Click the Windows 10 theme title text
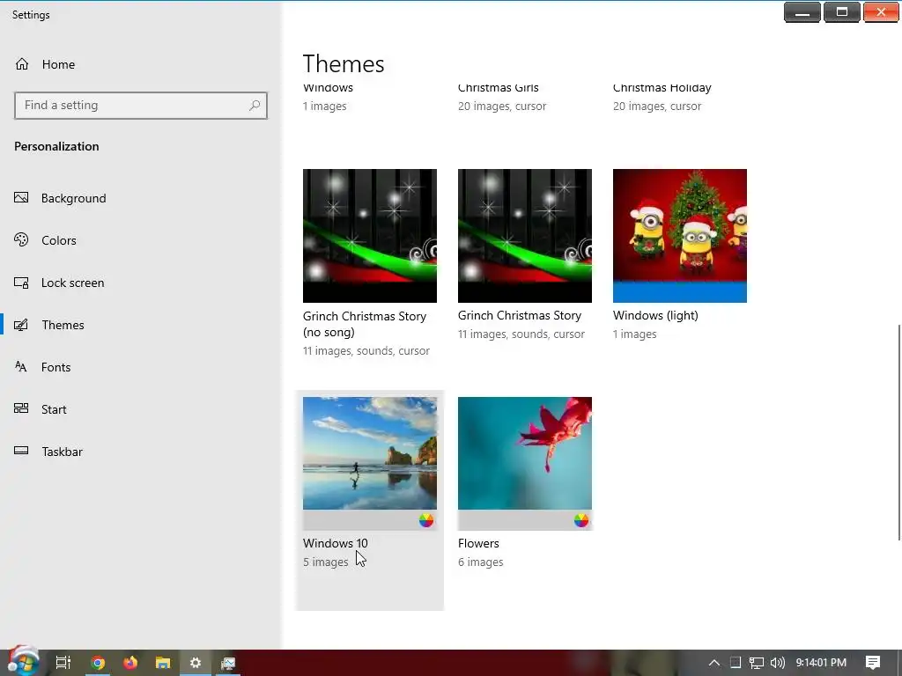 (336, 543)
